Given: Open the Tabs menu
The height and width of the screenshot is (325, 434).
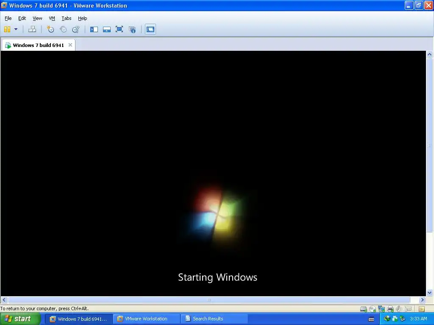Looking at the screenshot, I should tap(67, 18).
